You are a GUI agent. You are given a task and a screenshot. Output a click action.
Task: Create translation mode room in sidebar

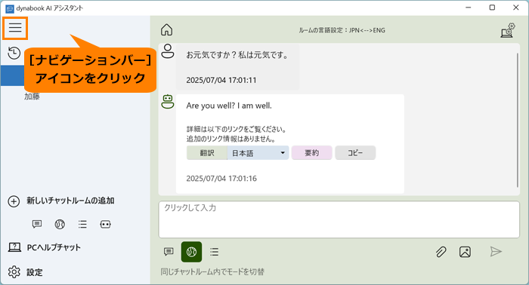pos(60,224)
